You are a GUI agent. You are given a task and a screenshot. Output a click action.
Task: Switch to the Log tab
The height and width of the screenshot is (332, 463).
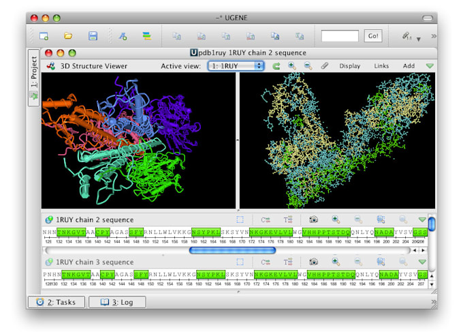[x=116, y=301]
